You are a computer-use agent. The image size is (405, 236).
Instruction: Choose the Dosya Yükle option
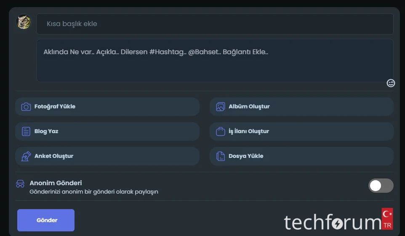246,156
